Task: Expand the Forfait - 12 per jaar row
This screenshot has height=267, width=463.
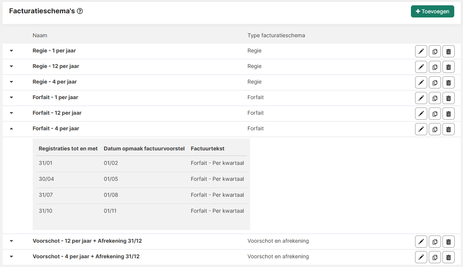Action: (x=11, y=113)
